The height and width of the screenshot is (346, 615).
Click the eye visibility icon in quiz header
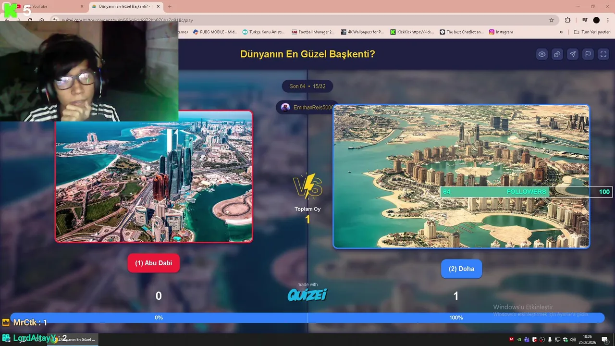(x=542, y=54)
